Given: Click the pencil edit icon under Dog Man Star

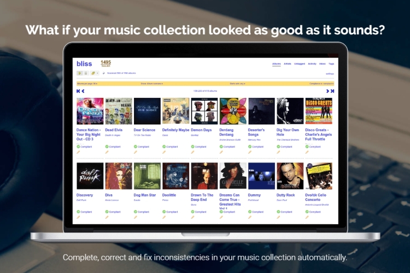Looking at the screenshot, I should [136, 217].
